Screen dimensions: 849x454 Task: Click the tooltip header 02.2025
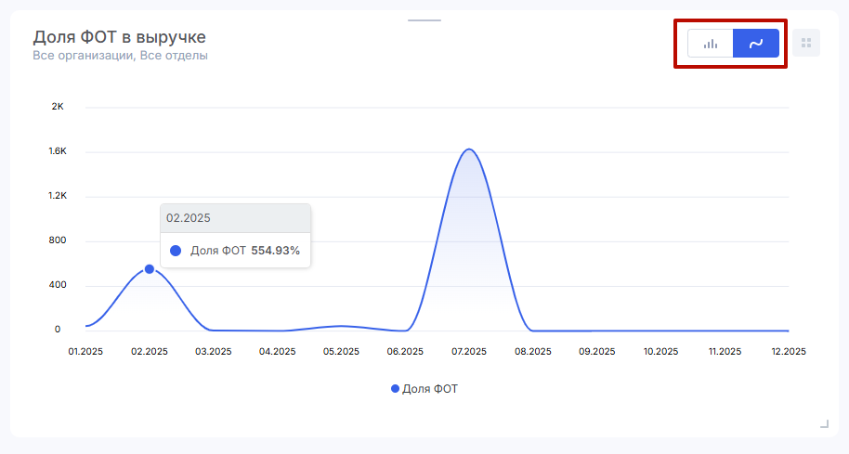[189, 218]
